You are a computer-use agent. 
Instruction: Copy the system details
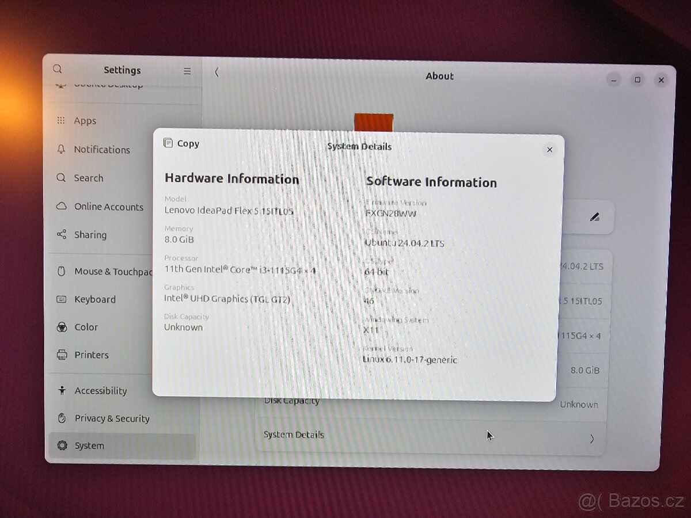tap(180, 143)
